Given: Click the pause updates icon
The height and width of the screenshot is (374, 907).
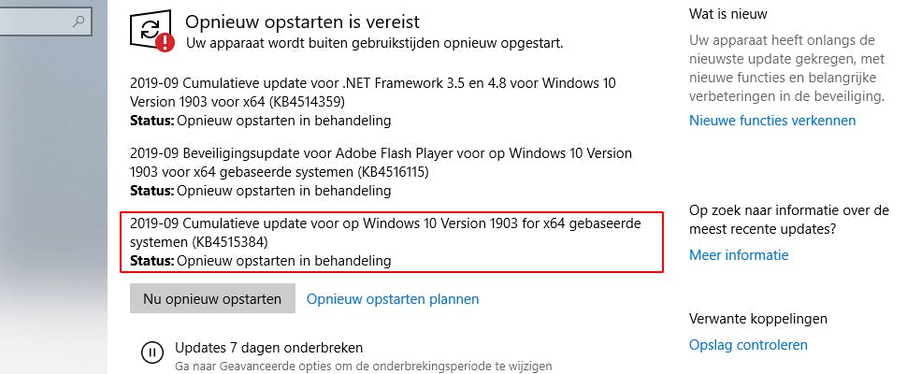Looking at the screenshot, I should pyautogui.click(x=151, y=352).
